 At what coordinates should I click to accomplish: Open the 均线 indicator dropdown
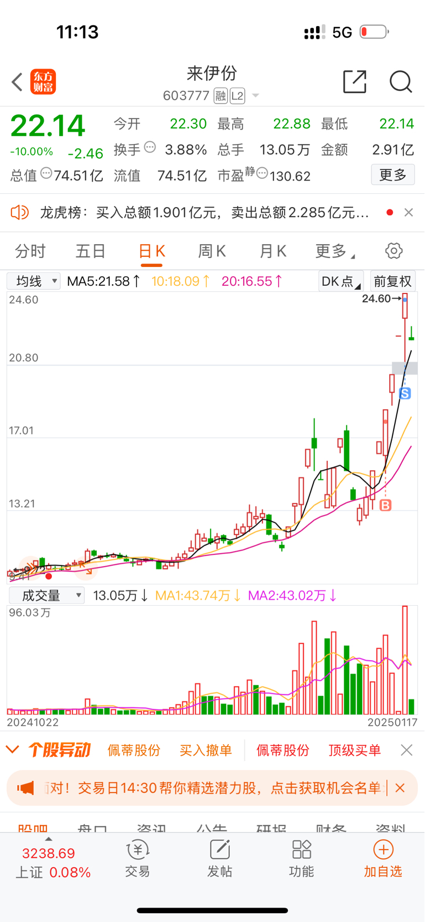point(34,281)
